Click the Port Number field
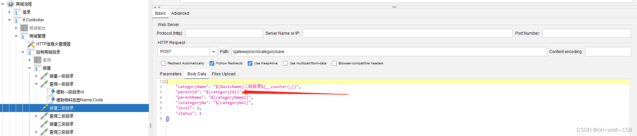The image size is (637, 136). click(x=586, y=33)
